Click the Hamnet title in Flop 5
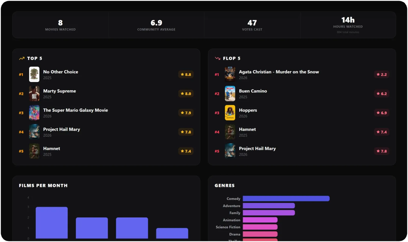Image resolution: width=408 pixels, height=242 pixels. [247, 129]
